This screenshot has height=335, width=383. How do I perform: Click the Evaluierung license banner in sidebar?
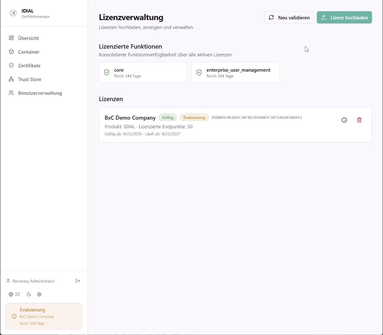[44, 316]
